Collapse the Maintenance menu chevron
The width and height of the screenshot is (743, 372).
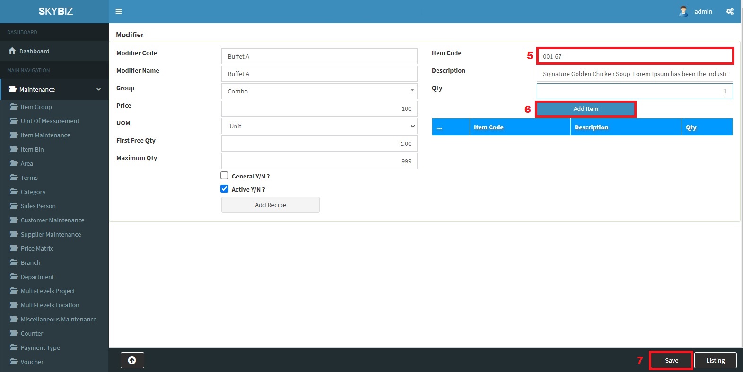point(98,89)
